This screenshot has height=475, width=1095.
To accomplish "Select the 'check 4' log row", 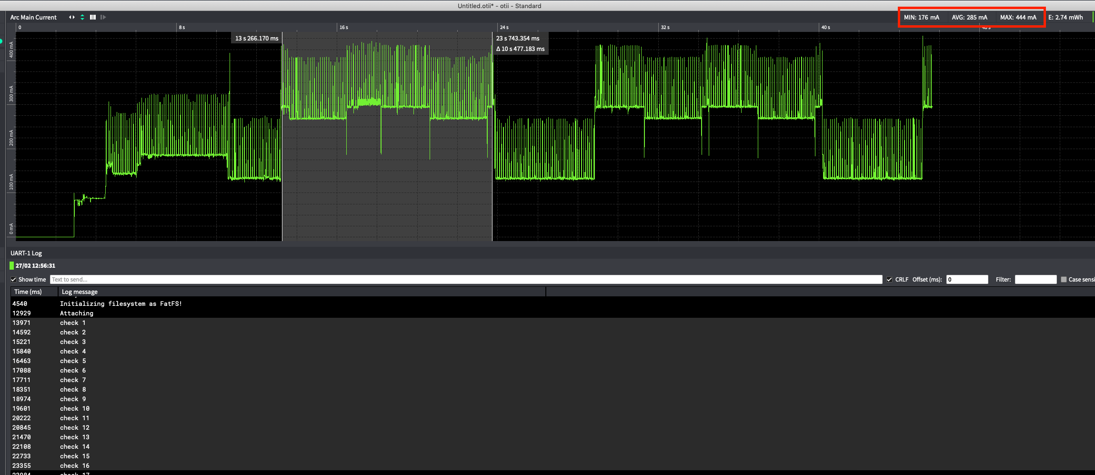I will (x=553, y=351).
